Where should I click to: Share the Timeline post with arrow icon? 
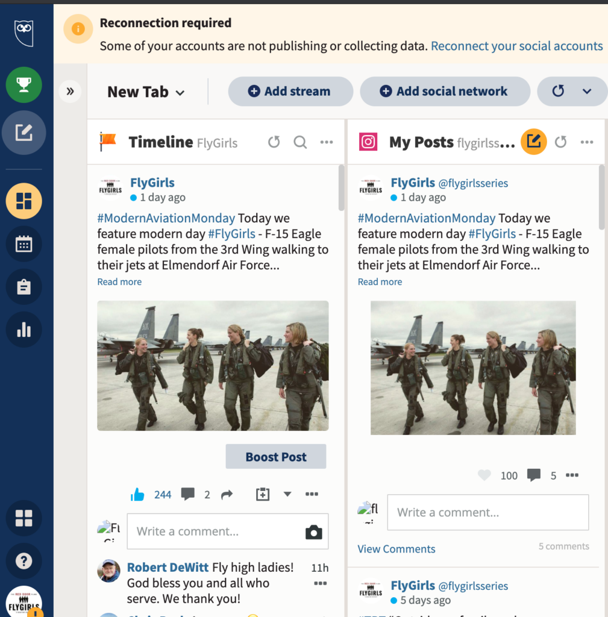point(227,494)
